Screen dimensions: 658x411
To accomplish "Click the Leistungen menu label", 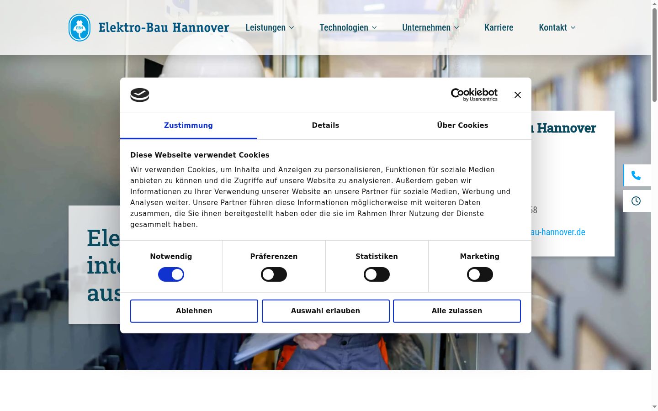I will [x=265, y=27].
